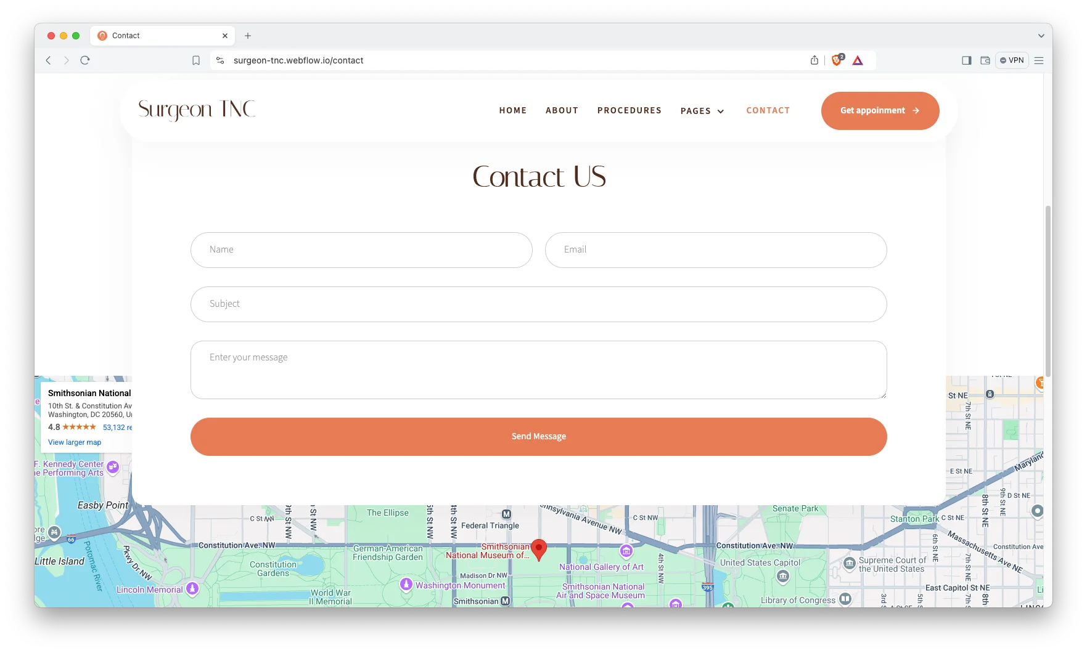Open the browser hamburger menu
The height and width of the screenshot is (653, 1087).
tap(1039, 60)
